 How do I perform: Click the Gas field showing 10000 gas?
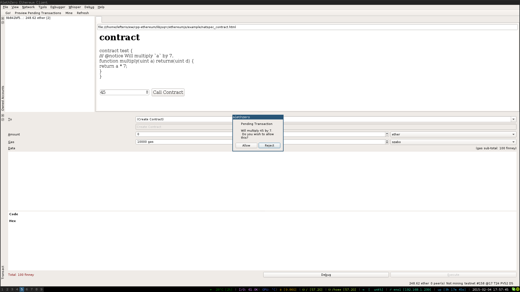point(260,142)
